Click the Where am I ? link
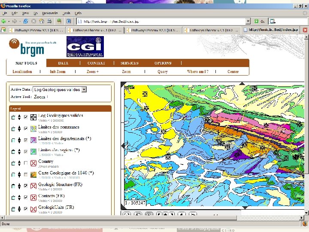 [198, 72]
